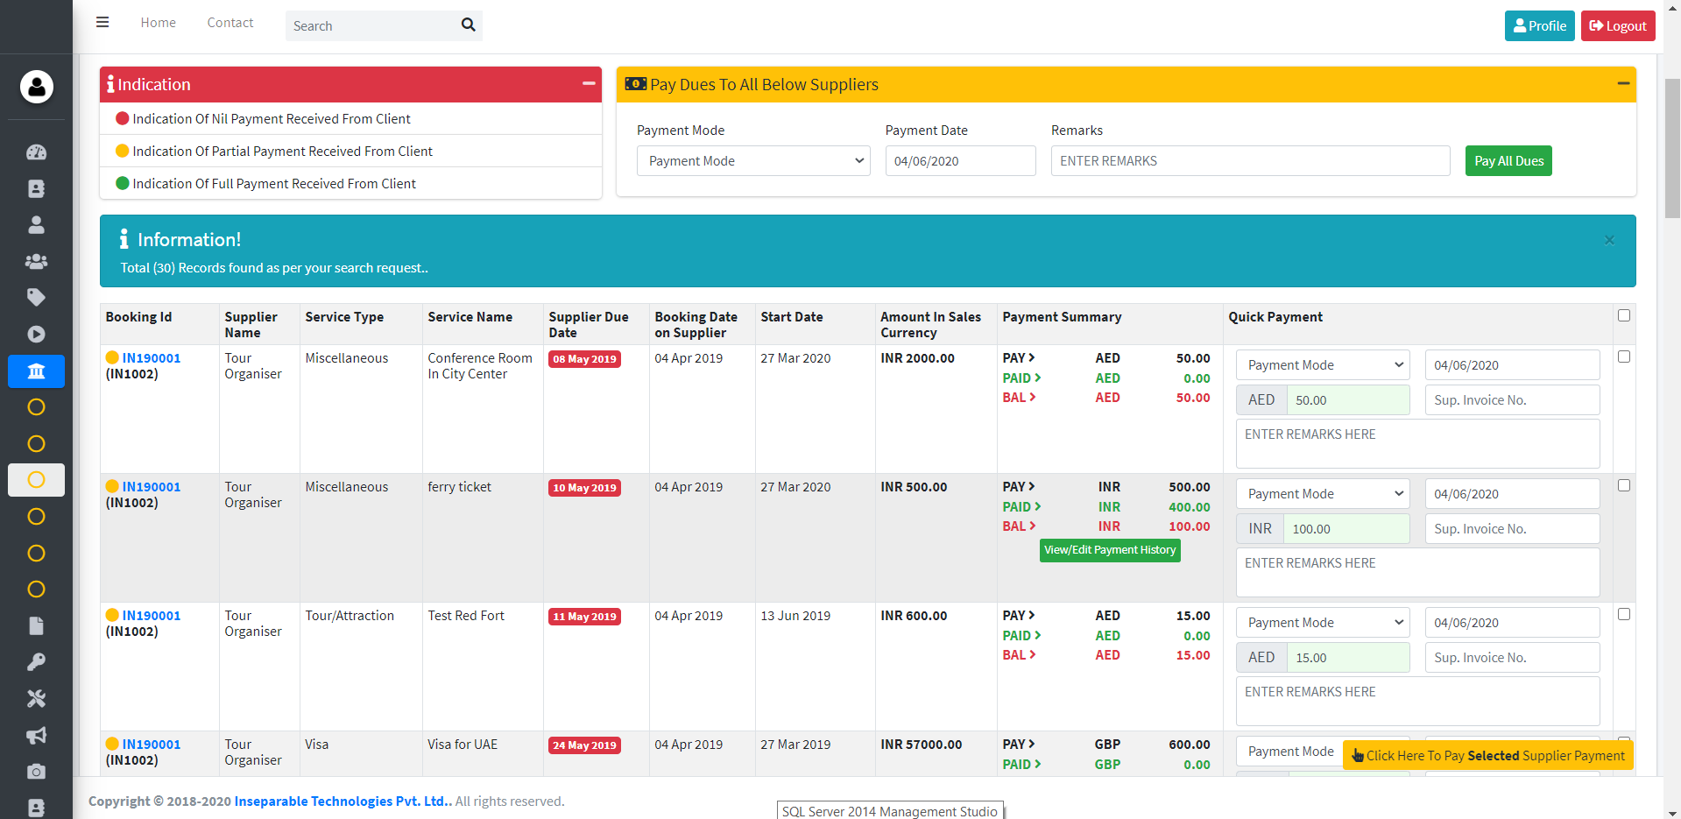
Task: Open the dashboard speedometer sidebar icon
Action: pos(36,152)
